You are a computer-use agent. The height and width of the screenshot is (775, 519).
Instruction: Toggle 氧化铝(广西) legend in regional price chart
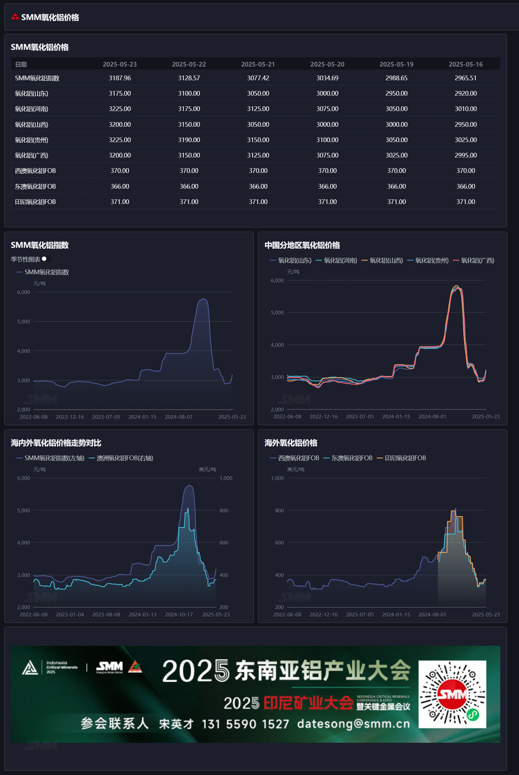(x=473, y=261)
